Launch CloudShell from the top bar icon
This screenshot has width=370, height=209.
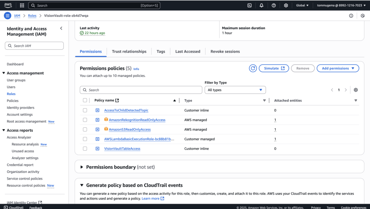click(249, 5)
